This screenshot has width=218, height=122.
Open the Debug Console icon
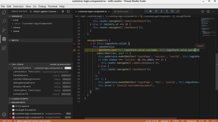click(x=68, y=12)
